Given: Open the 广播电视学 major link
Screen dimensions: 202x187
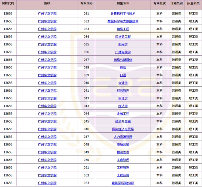Looking at the screenshot, I should click(x=123, y=52).
